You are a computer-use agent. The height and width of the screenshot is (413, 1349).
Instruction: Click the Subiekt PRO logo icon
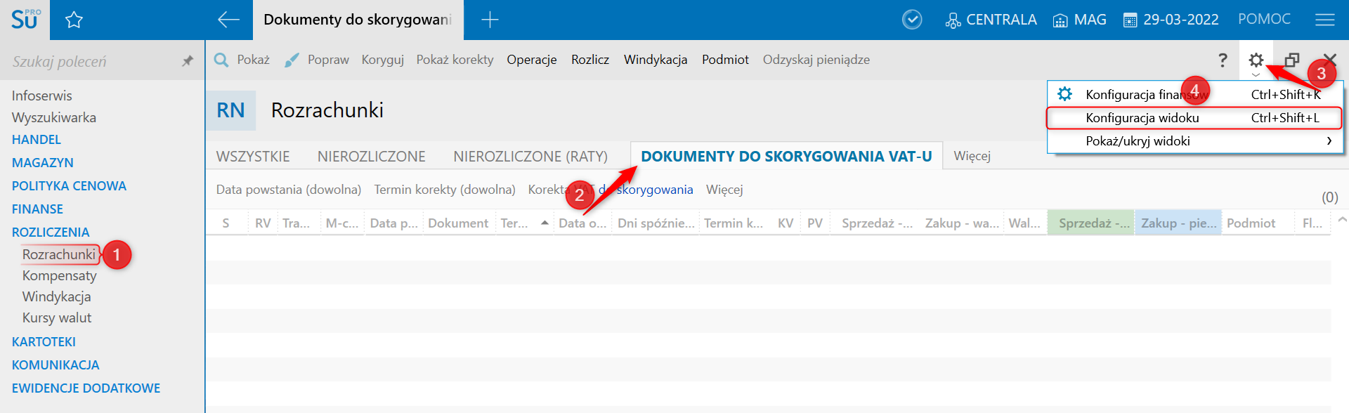click(x=25, y=19)
